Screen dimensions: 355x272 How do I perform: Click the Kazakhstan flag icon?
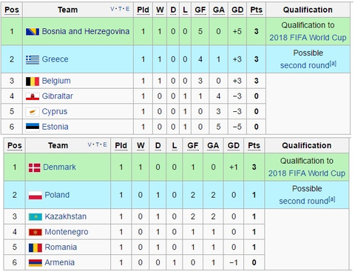click(35, 217)
